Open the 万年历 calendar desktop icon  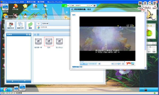[25, 7]
